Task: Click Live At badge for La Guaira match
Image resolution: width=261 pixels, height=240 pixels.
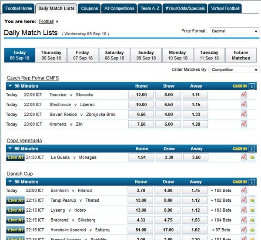Action: [15, 157]
